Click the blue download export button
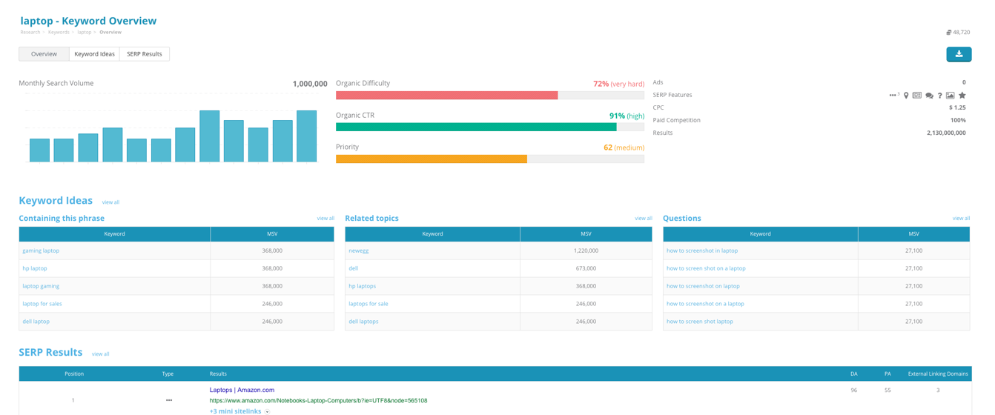Screen dimensions: 995x415 (x=959, y=54)
